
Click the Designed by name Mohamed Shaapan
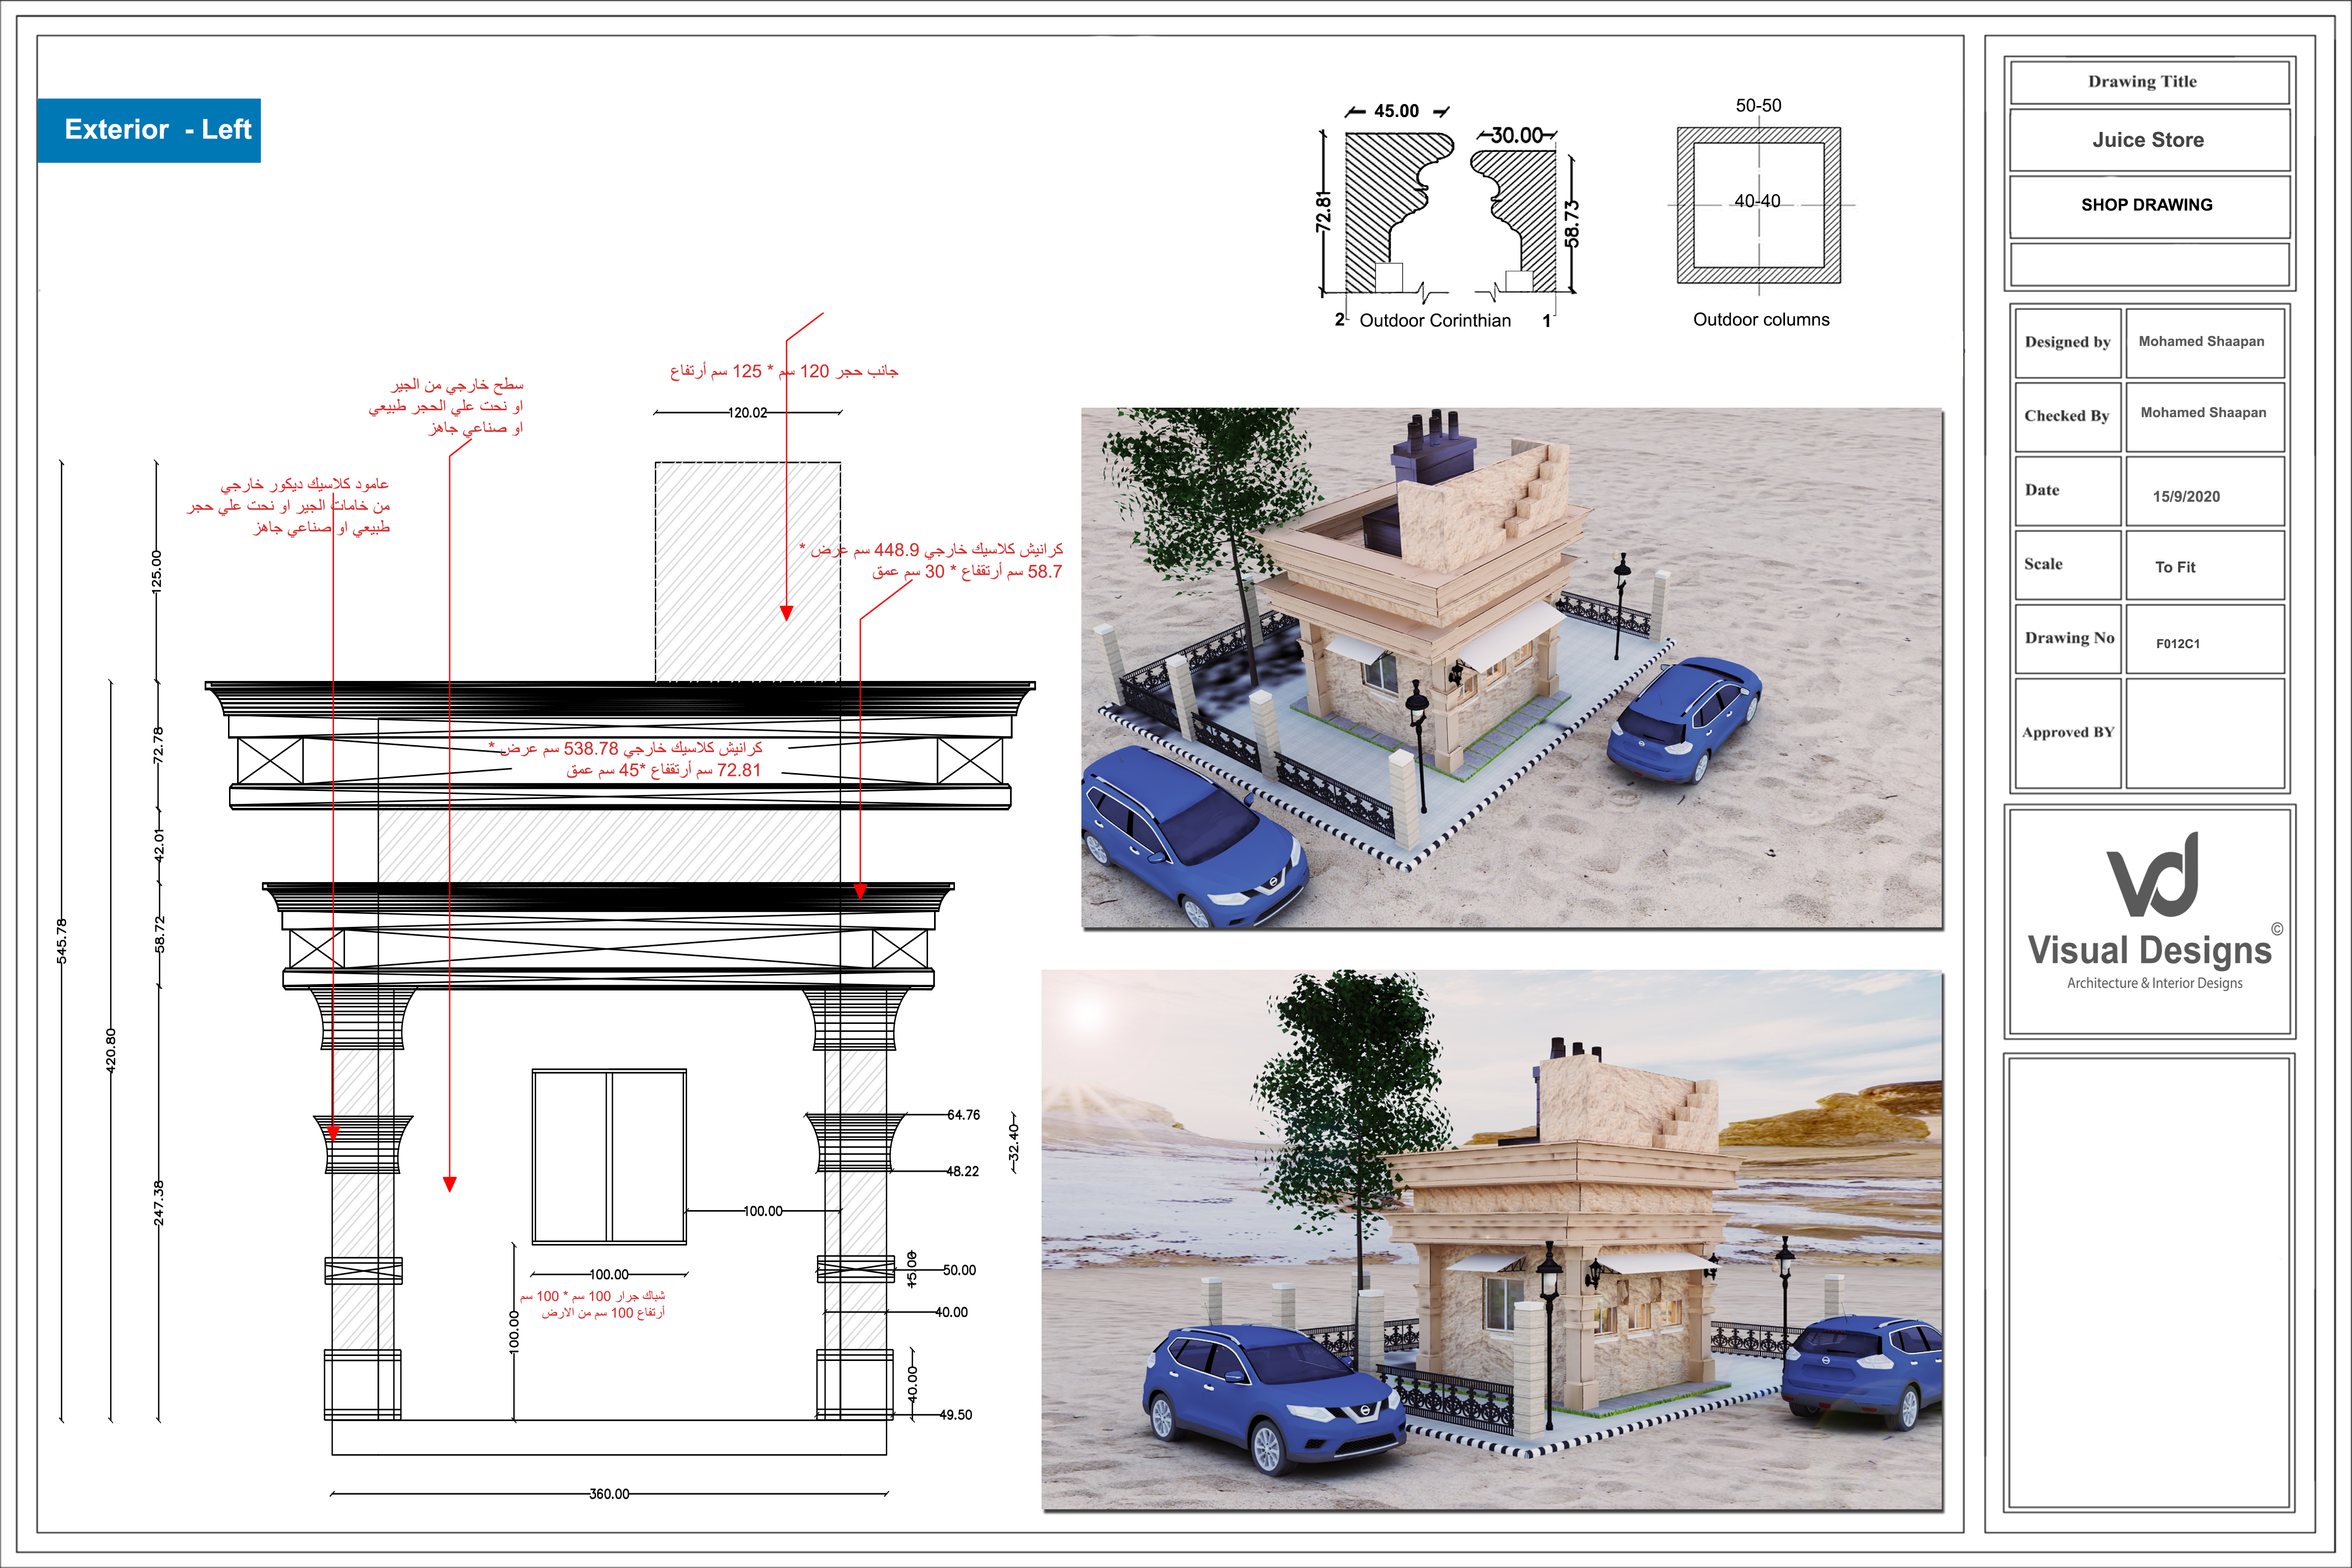coord(2201,342)
